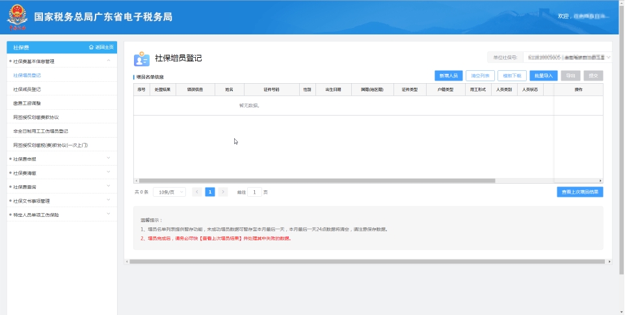Collapse the 社保费基本信息管理 section
The image size is (625, 315).
[109, 61]
